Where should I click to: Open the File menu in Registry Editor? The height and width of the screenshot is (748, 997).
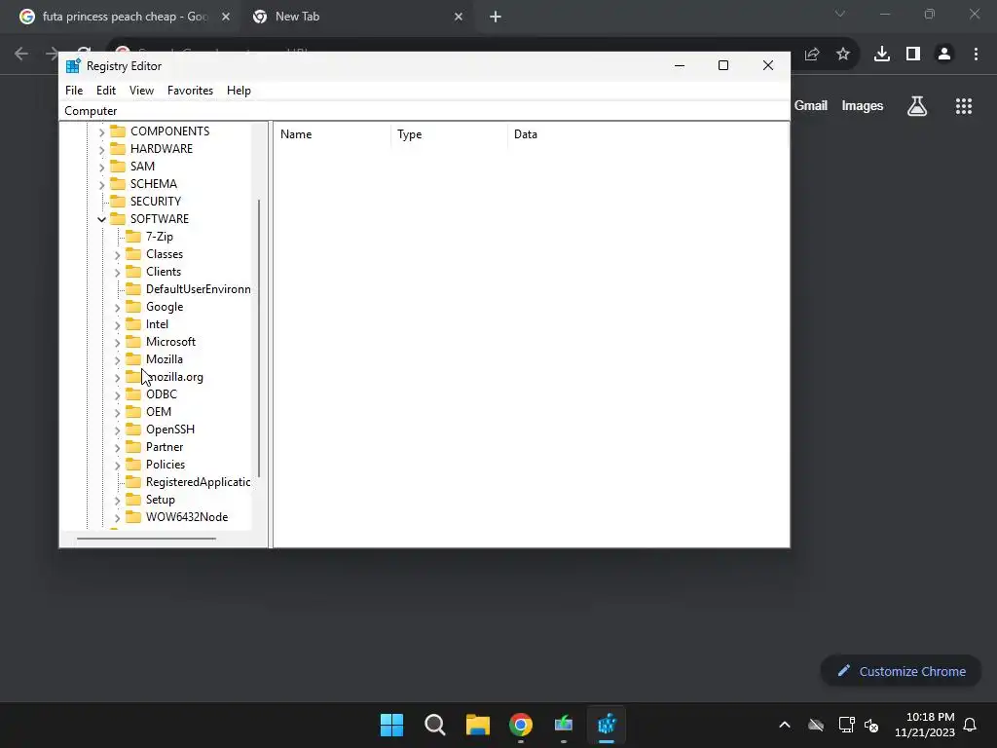74,91
